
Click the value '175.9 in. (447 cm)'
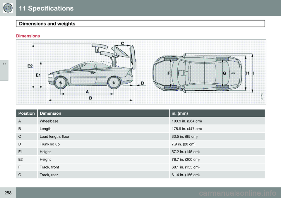186,129
